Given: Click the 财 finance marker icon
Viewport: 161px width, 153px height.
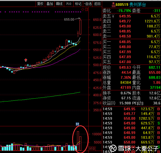Looking at the screenshot, I should (x=77, y=124).
